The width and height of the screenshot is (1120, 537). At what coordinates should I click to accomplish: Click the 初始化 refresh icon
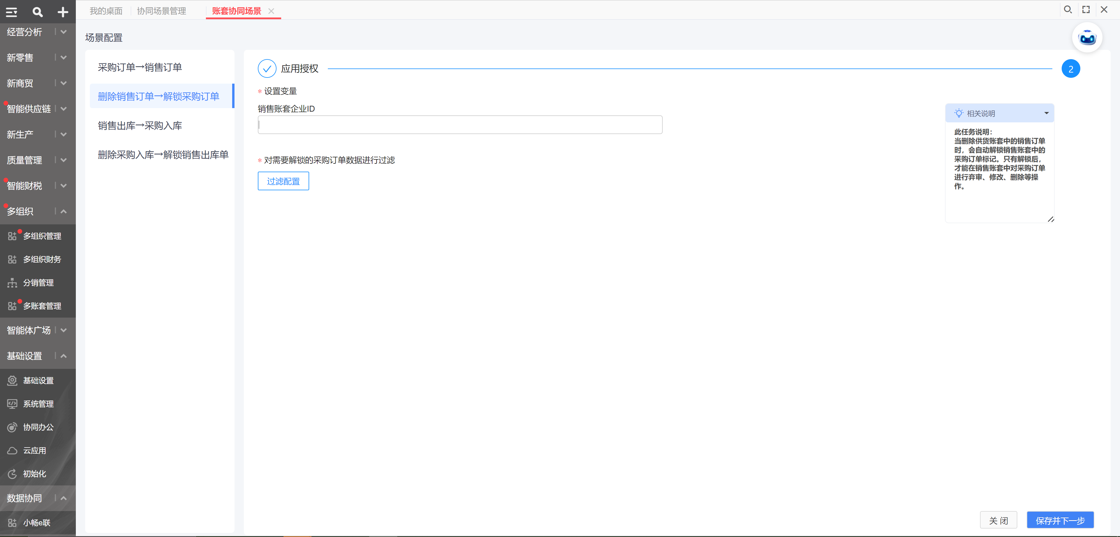point(12,474)
